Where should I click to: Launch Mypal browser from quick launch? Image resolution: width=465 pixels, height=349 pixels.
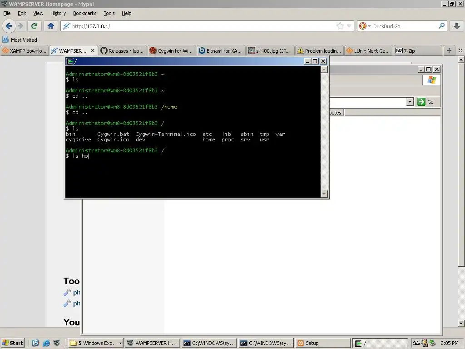point(57,343)
